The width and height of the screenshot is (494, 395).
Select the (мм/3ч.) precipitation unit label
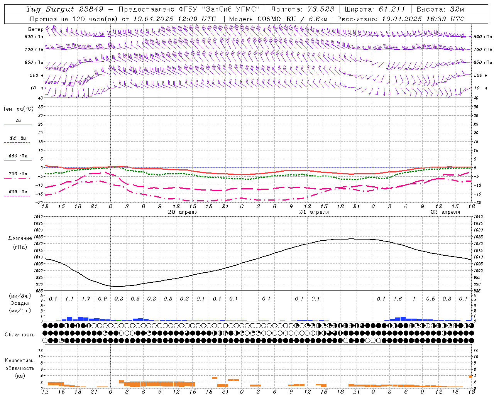point(20,296)
